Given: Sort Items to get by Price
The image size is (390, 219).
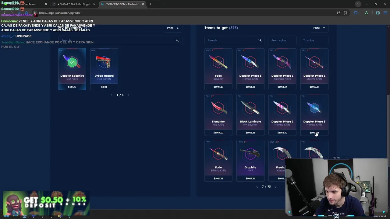Looking at the screenshot, I should [x=319, y=28].
